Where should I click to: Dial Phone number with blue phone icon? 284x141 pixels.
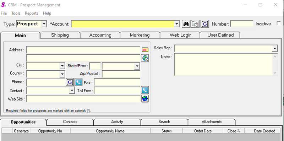[x=78, y=82]
